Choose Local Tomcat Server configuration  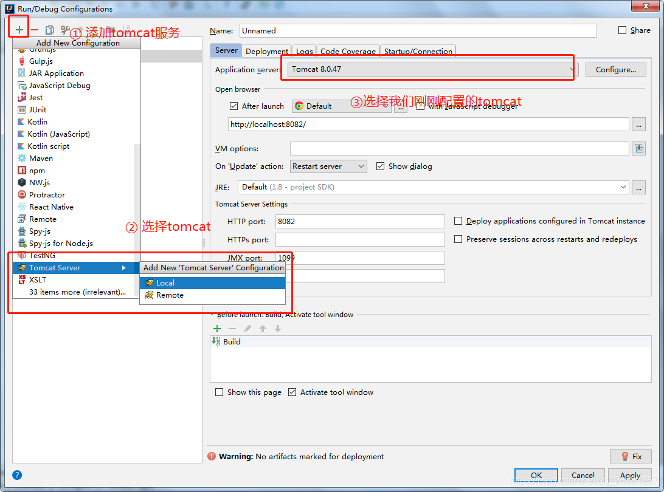click(213, 283)
